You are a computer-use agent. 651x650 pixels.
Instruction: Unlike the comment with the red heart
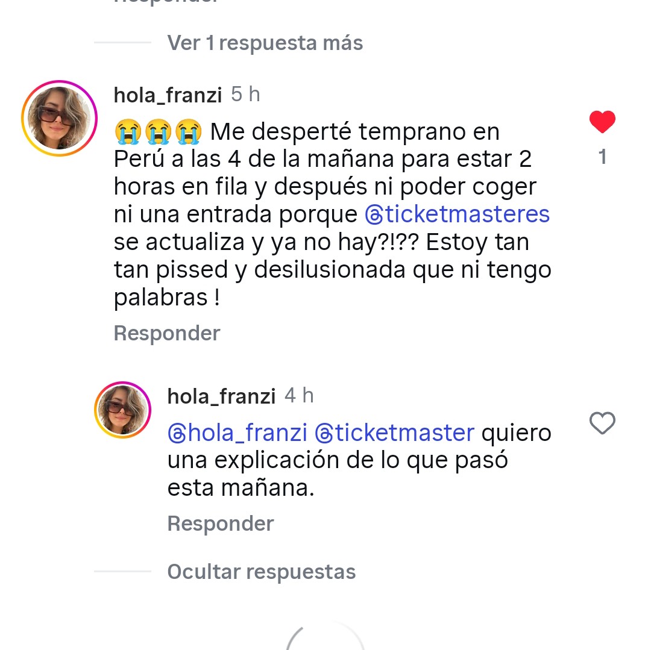(x=602, y=123)
